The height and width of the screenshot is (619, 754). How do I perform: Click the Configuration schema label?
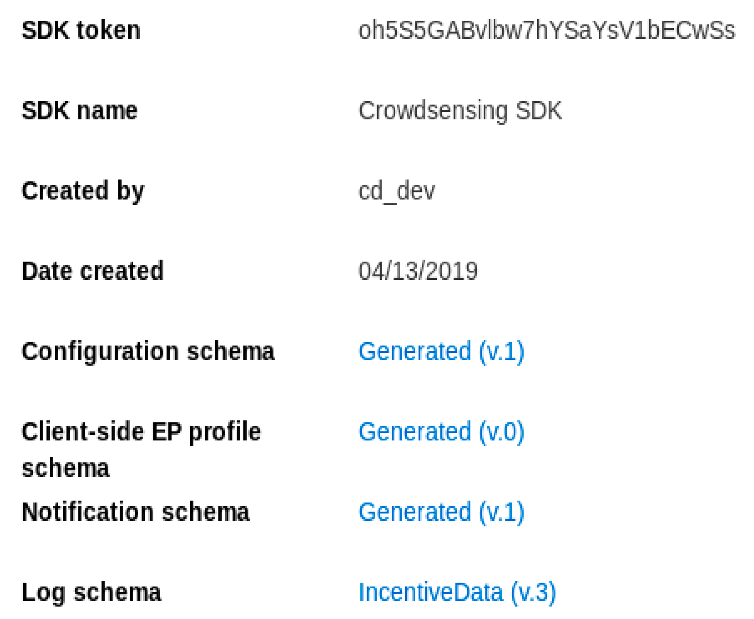[148, 352]
